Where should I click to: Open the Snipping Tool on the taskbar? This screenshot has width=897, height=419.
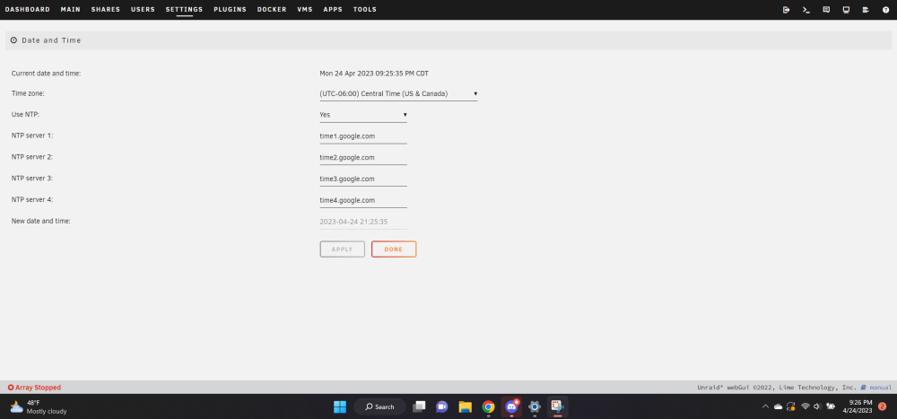(x=557, y=407)
